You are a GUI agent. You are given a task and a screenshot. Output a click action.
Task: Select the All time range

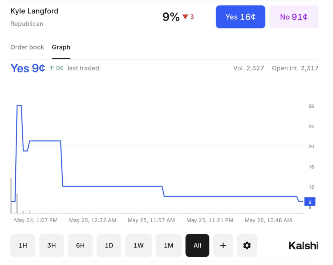pyautogui.click(x=197, y=245)
